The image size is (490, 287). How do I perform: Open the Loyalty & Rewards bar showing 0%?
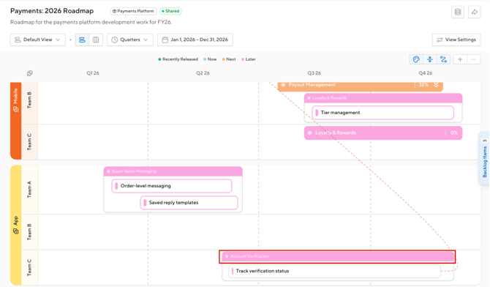(383, 133)
